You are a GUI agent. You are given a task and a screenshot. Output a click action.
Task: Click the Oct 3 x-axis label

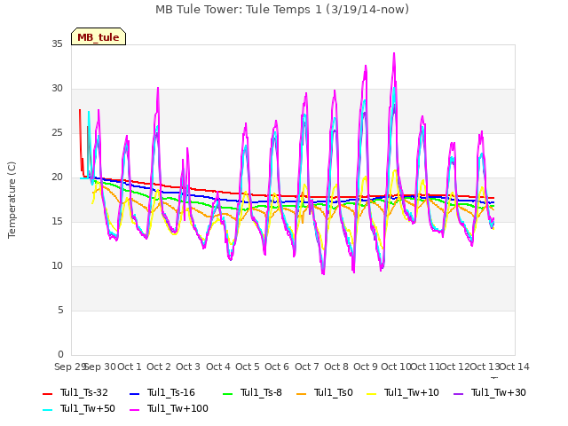coord(188,367)
